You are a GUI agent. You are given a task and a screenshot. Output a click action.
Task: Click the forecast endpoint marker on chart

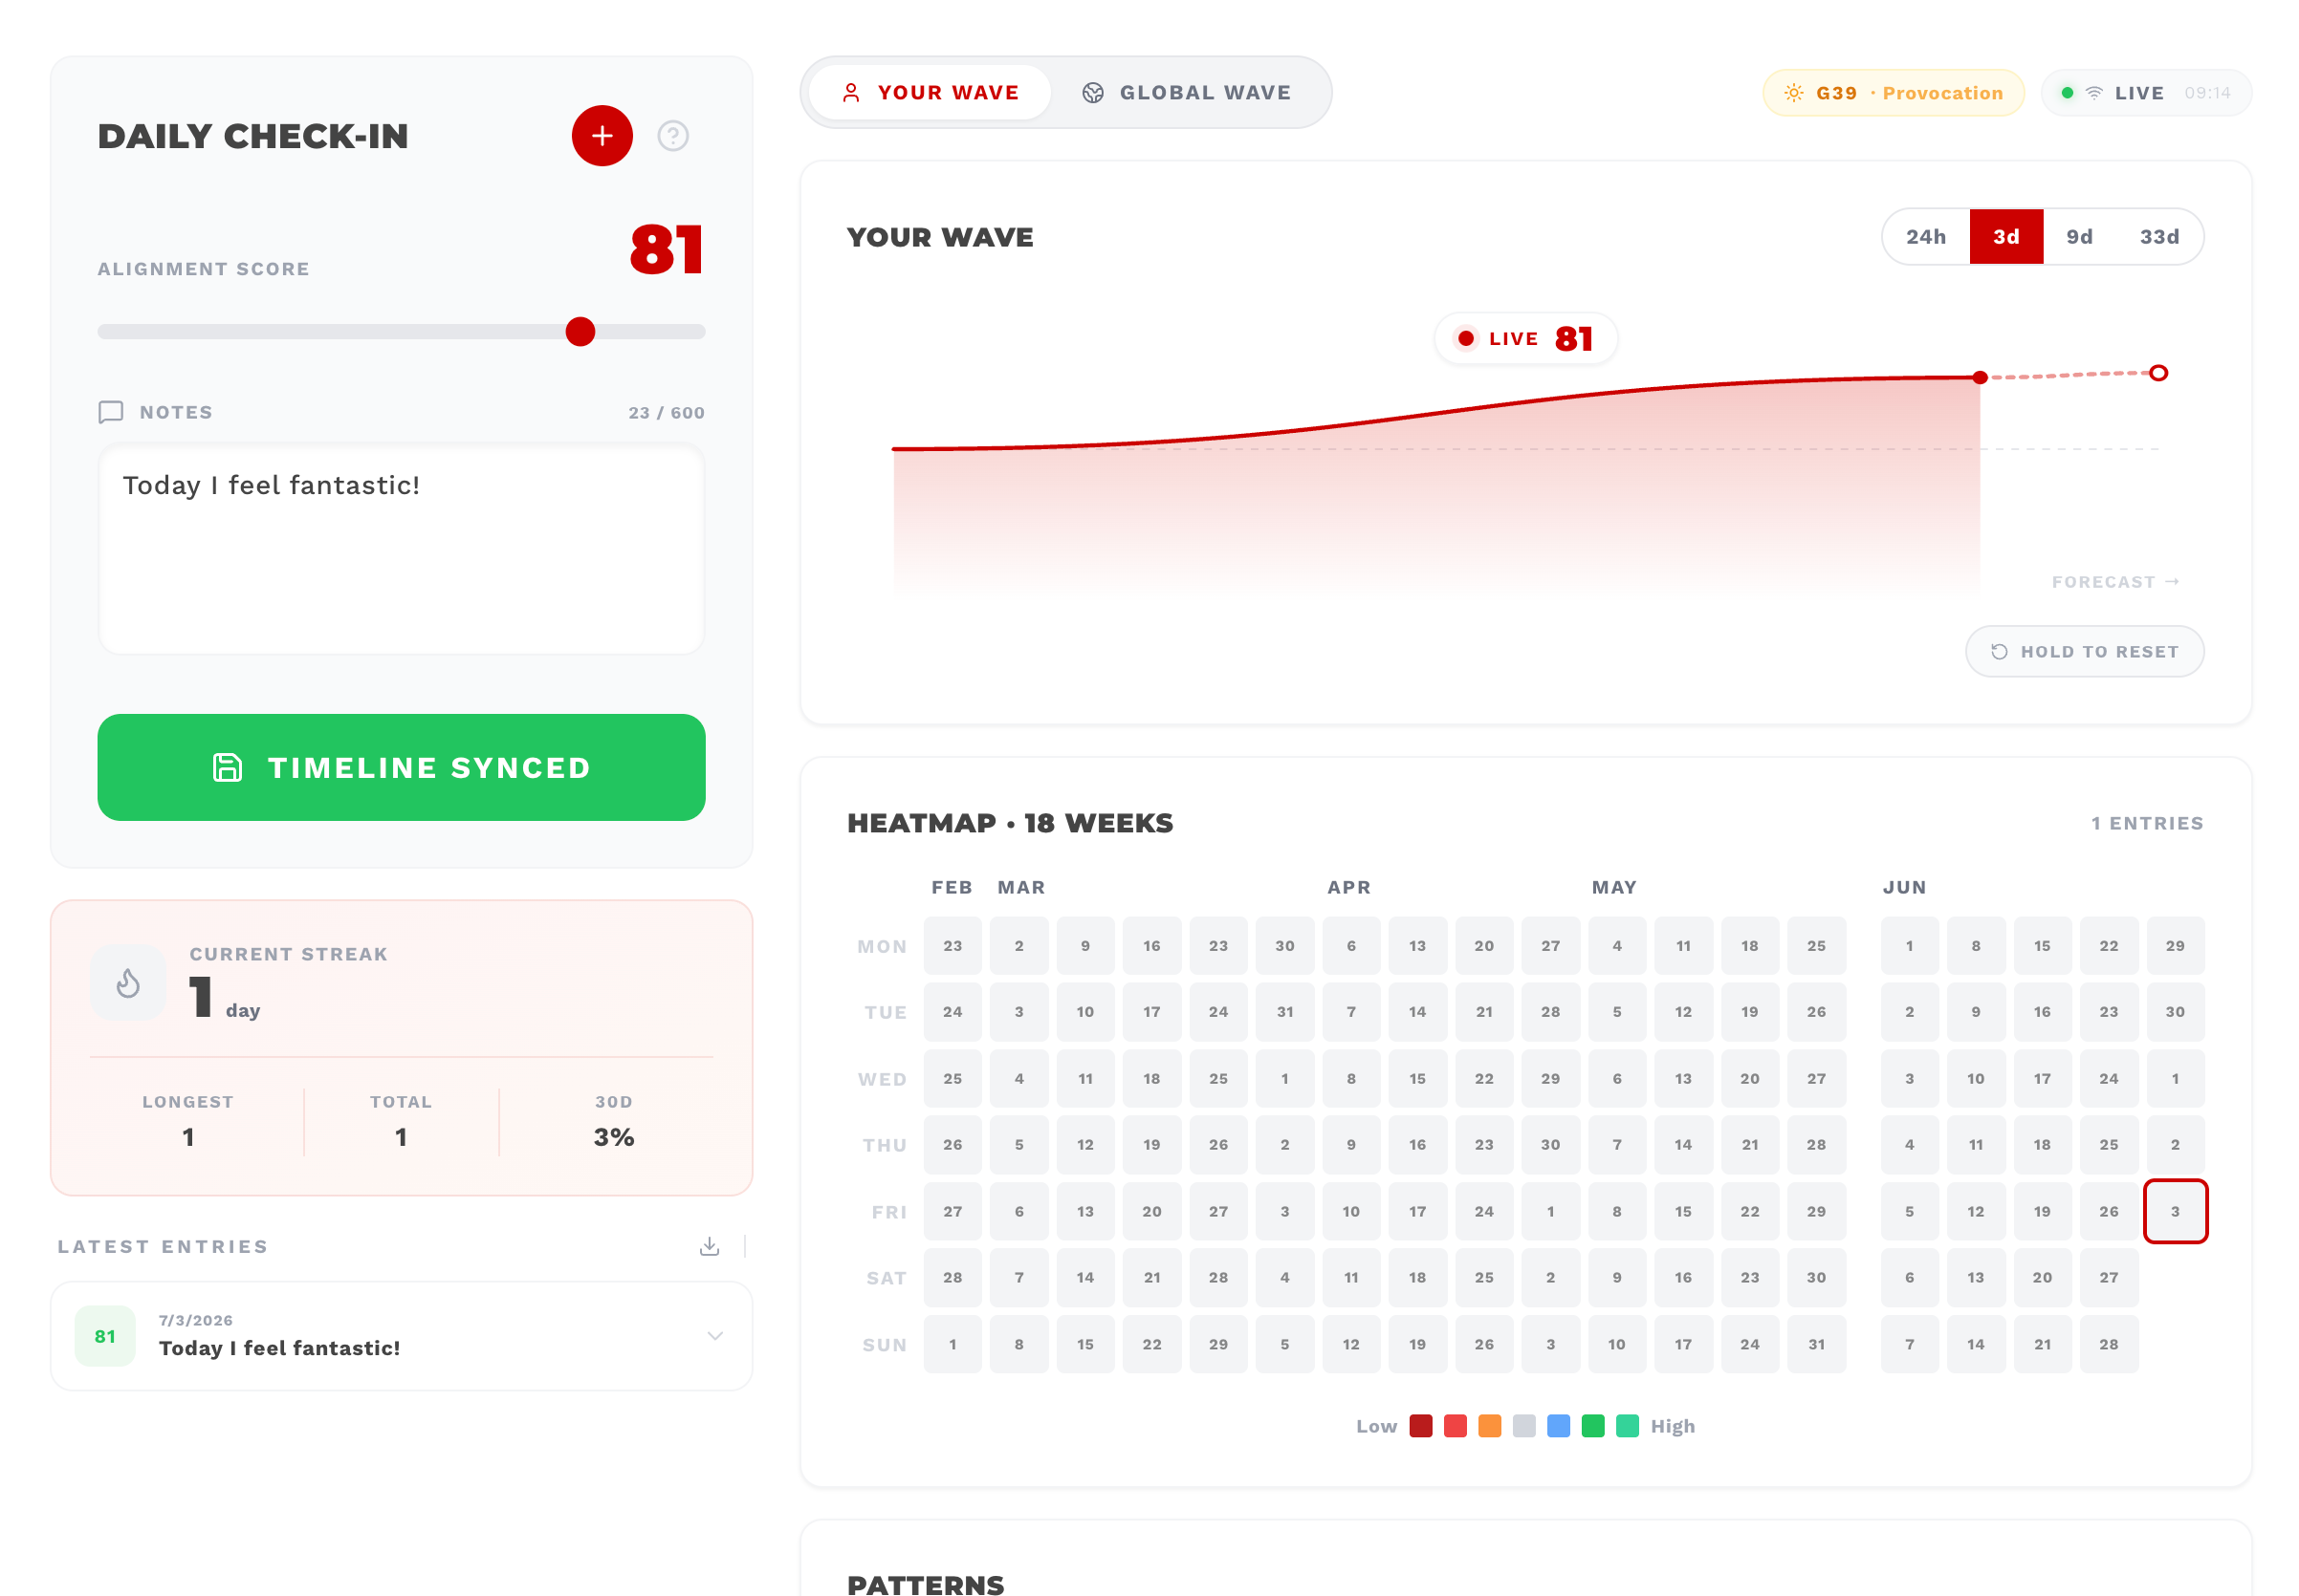[x=2159, y=373]
